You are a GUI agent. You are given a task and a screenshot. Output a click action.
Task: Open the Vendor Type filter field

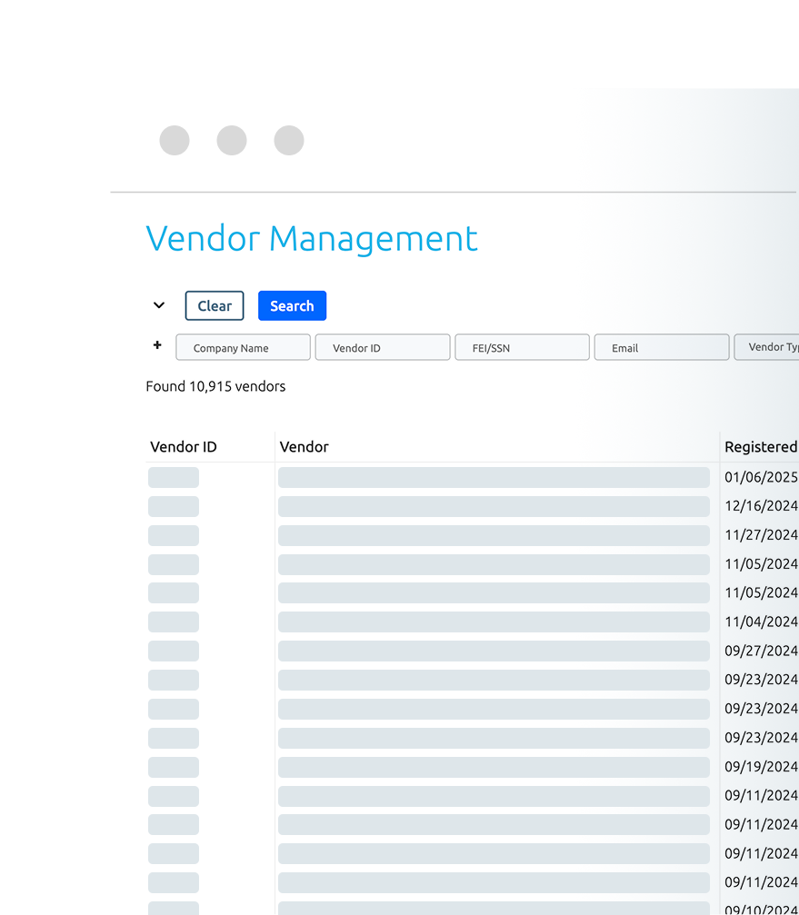pos(766,347)
